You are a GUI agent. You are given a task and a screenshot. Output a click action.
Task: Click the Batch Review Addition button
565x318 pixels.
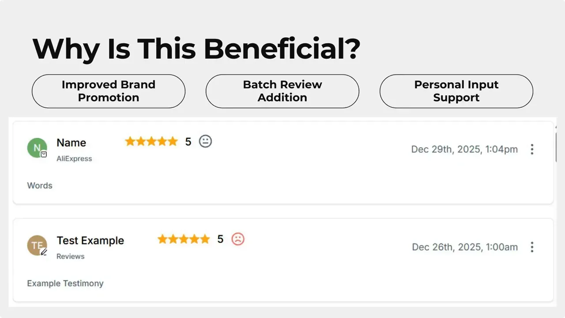282,91
